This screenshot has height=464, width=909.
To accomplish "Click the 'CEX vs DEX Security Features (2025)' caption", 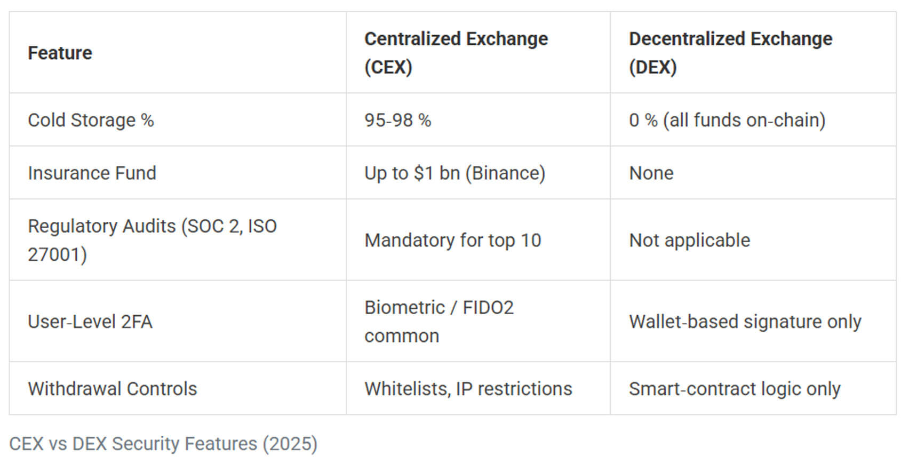I will pos(163,444).
